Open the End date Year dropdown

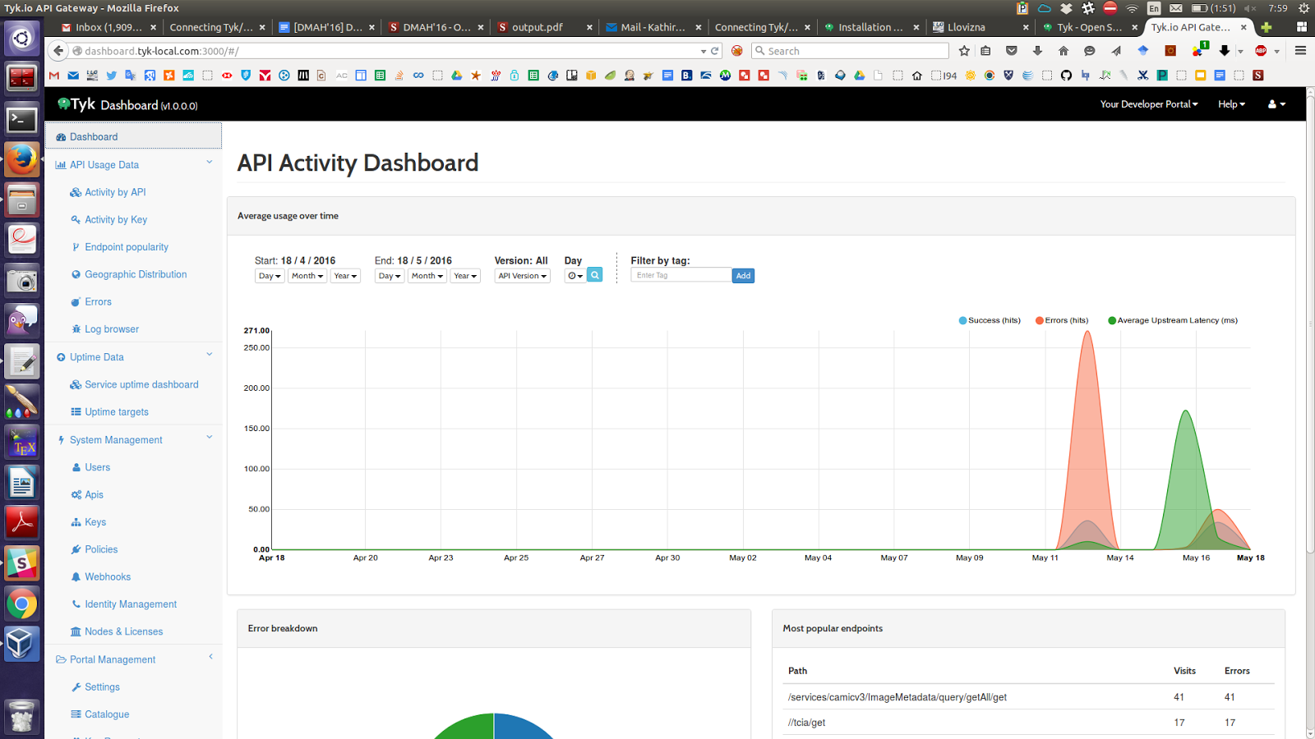pyautogui.click(x=465, y=276)
